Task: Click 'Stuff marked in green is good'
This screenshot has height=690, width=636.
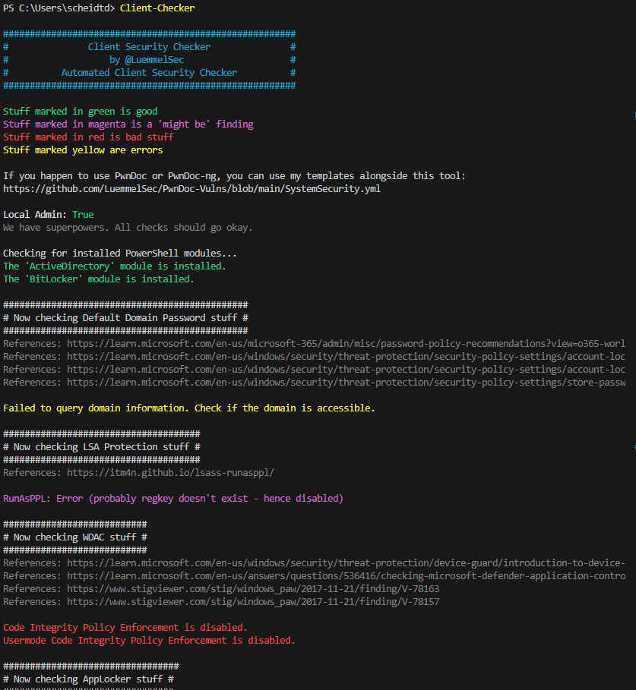Action: [x=80, y=112]
